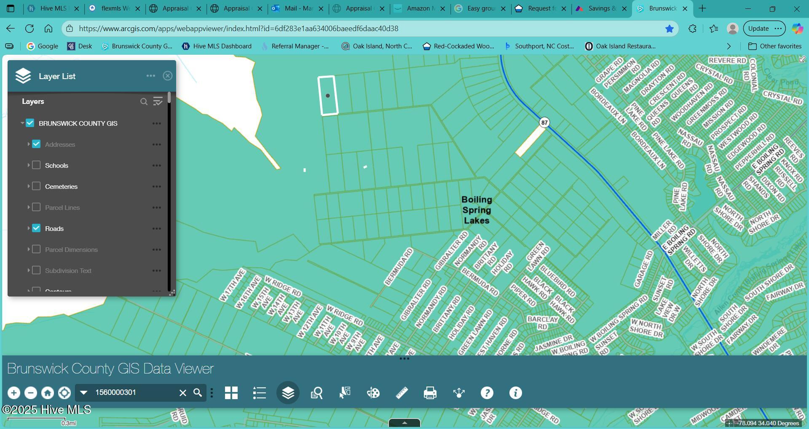Click the My Location target icon
The image size is (809, 429).
point(64,393)
